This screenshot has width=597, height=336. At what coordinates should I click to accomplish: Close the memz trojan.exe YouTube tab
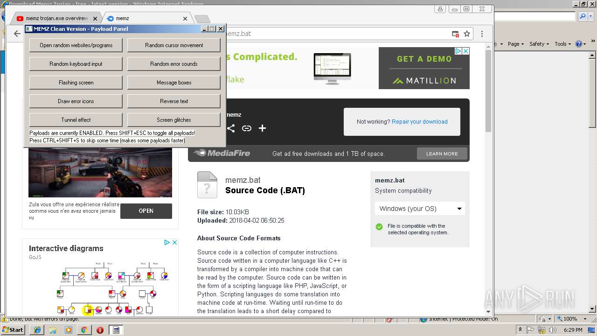(x=95, y=19)
